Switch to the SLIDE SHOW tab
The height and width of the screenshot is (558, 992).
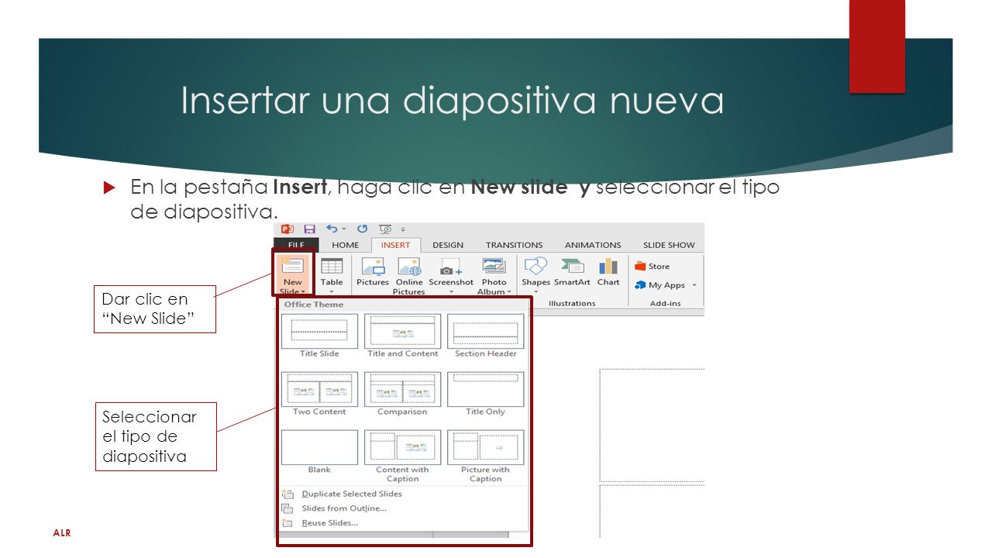click(x=669, y=245)
